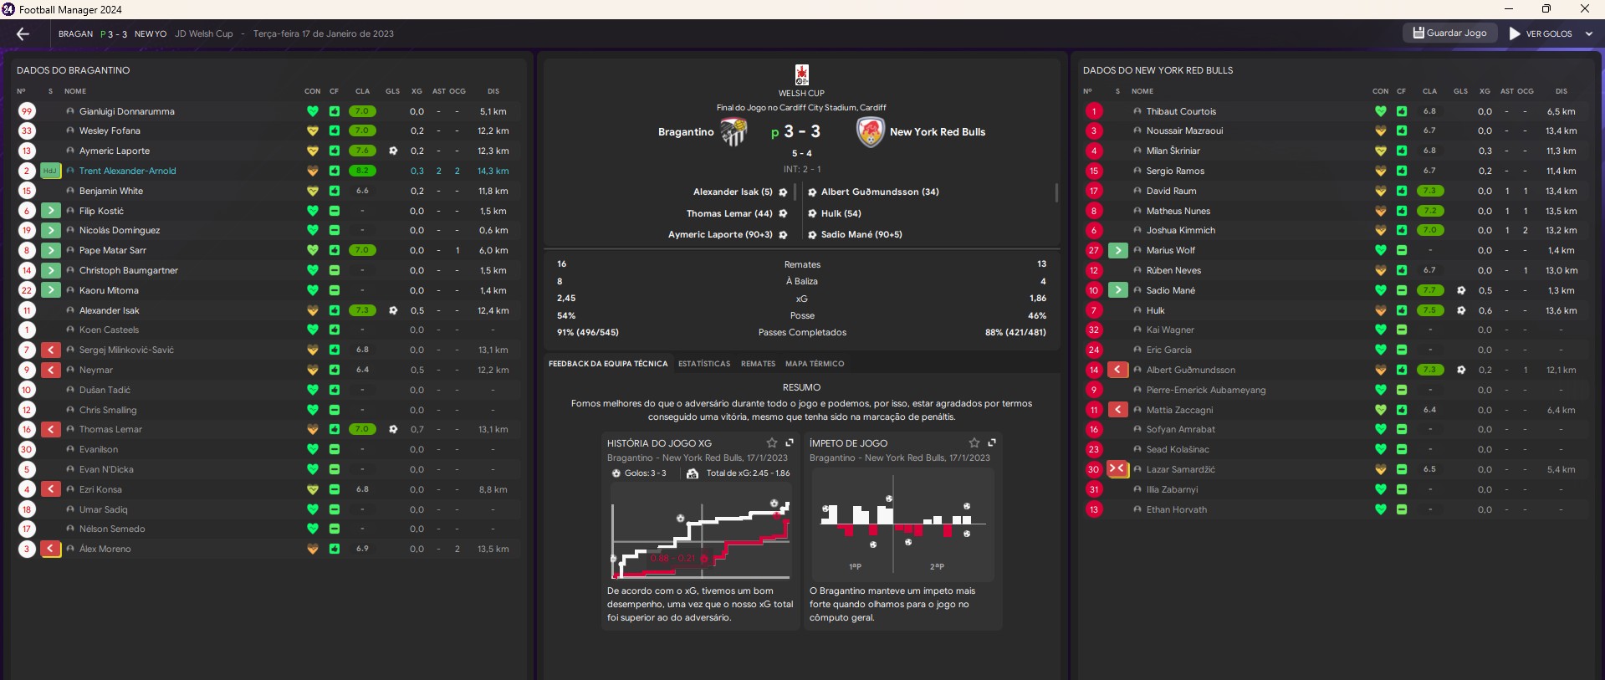This screenshot has width=1605, height=680.
Task: Open Trent Alexander-Arnold's player profile link
Action: tap(127, 171)
